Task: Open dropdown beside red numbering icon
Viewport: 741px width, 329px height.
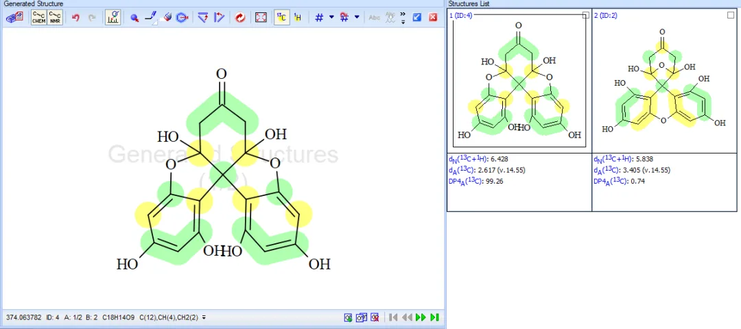Action: click(x=357, y=17)
